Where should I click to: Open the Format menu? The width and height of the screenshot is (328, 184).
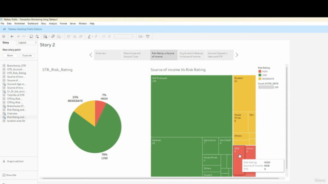tap(63, 24)
